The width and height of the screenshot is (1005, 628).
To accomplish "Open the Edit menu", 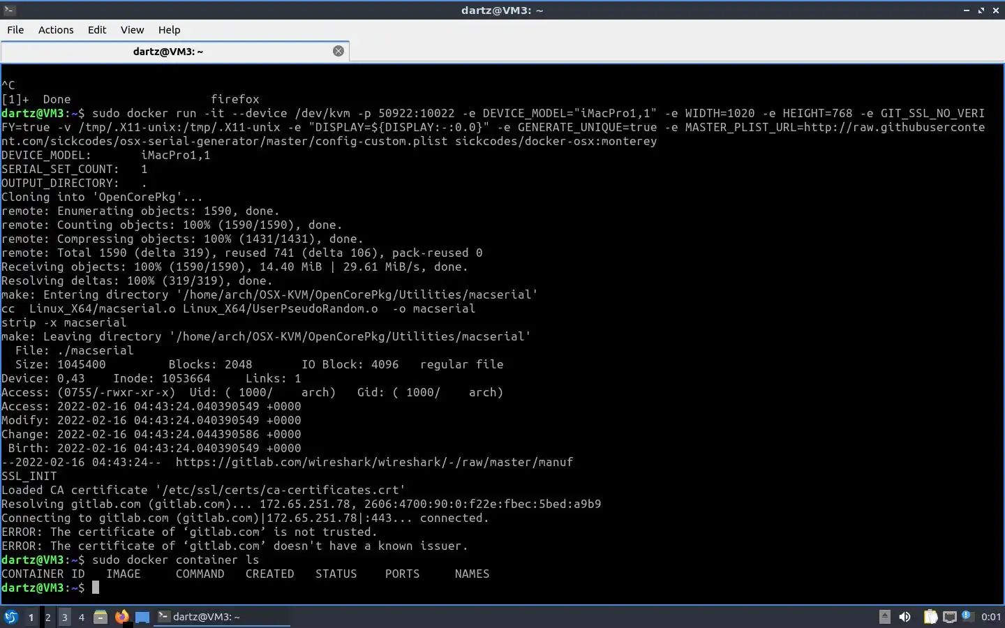I will [x=97, y=30].
